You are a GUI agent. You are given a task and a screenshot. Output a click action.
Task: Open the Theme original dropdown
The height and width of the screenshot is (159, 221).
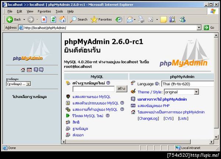[x=182, y=92]
